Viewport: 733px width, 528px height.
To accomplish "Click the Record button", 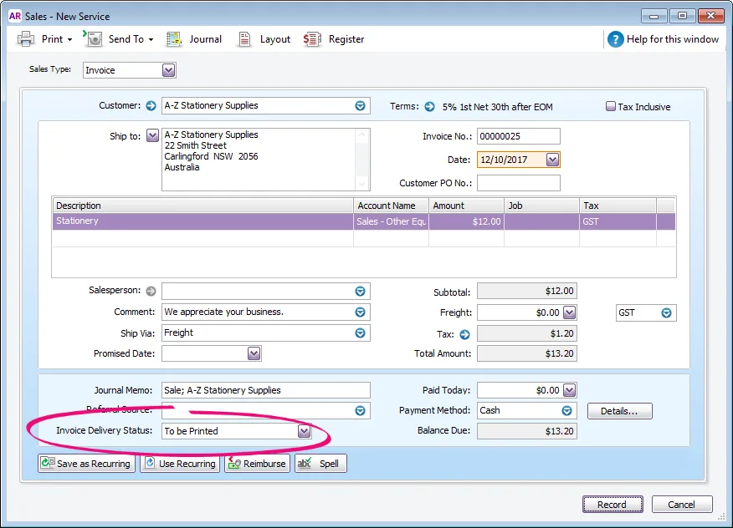I will 613,505.
